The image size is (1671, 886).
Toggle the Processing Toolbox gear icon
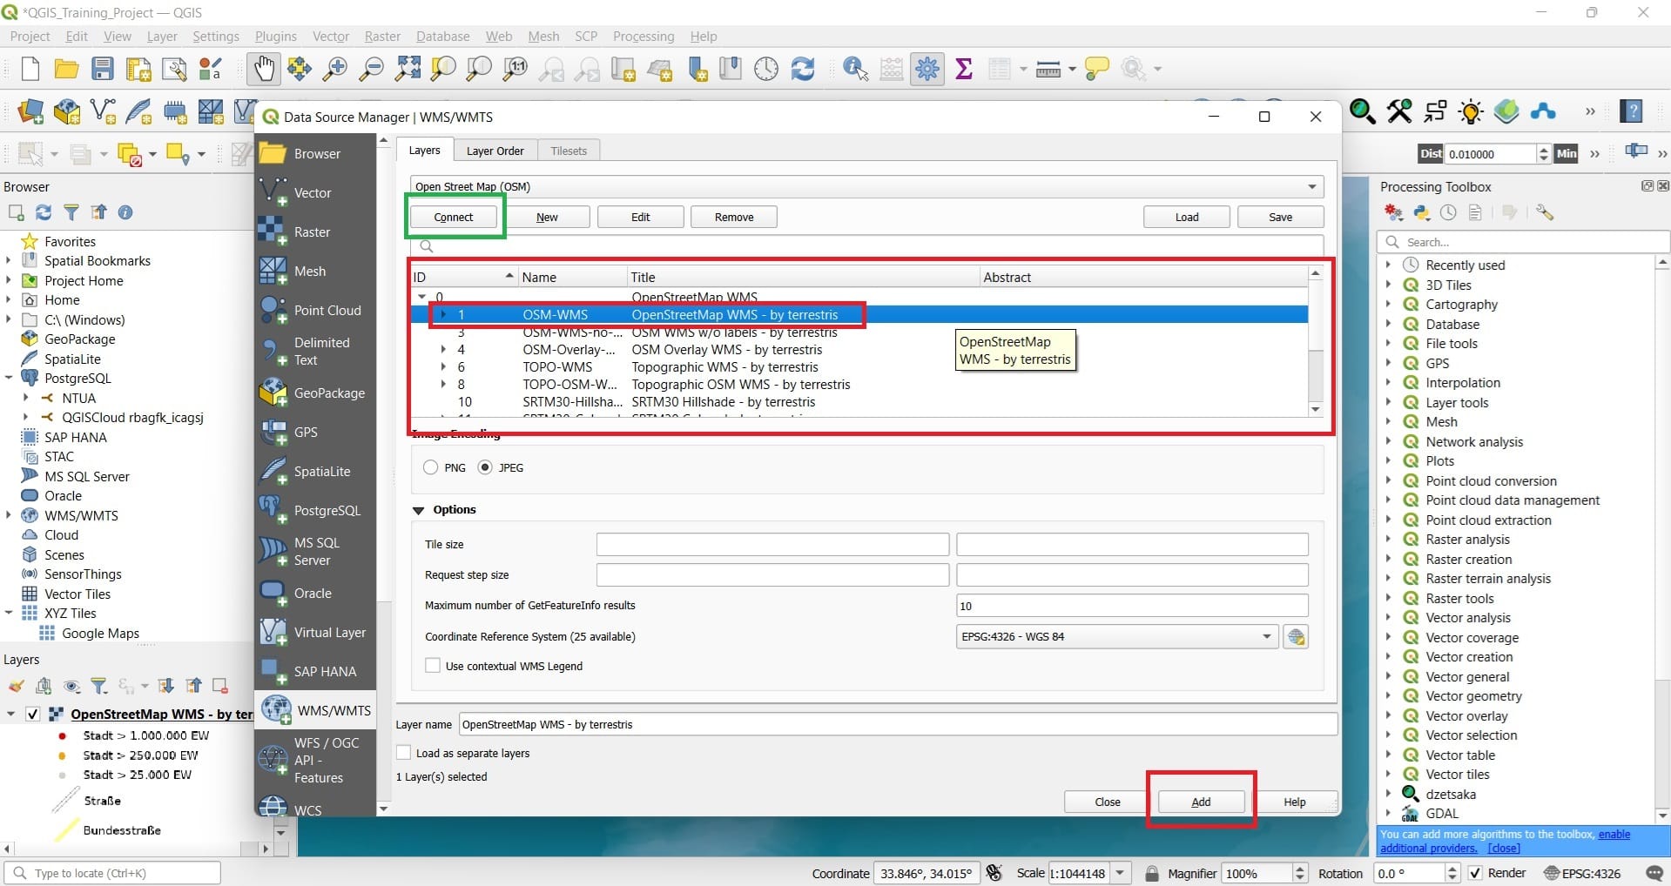[927, 69]
